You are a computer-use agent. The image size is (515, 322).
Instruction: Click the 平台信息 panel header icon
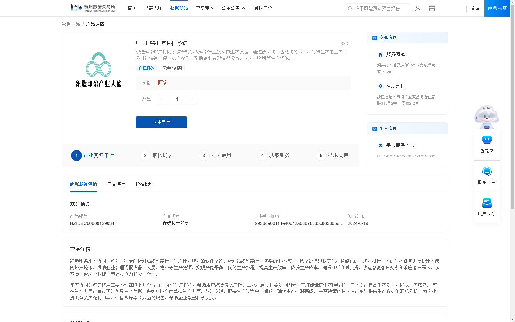coord(375,128)
